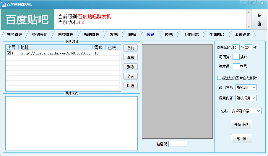Select the tieba.baidu.com URL cell
Screen dimensions: 268x156
tap(55, 53)
